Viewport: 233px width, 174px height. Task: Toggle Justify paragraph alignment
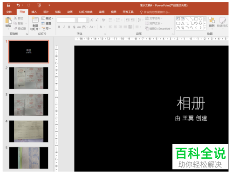[x=125, y=27]
